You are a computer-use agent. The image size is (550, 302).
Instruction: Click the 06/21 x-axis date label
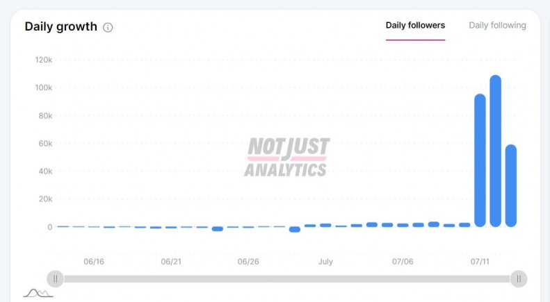(171, 262)
